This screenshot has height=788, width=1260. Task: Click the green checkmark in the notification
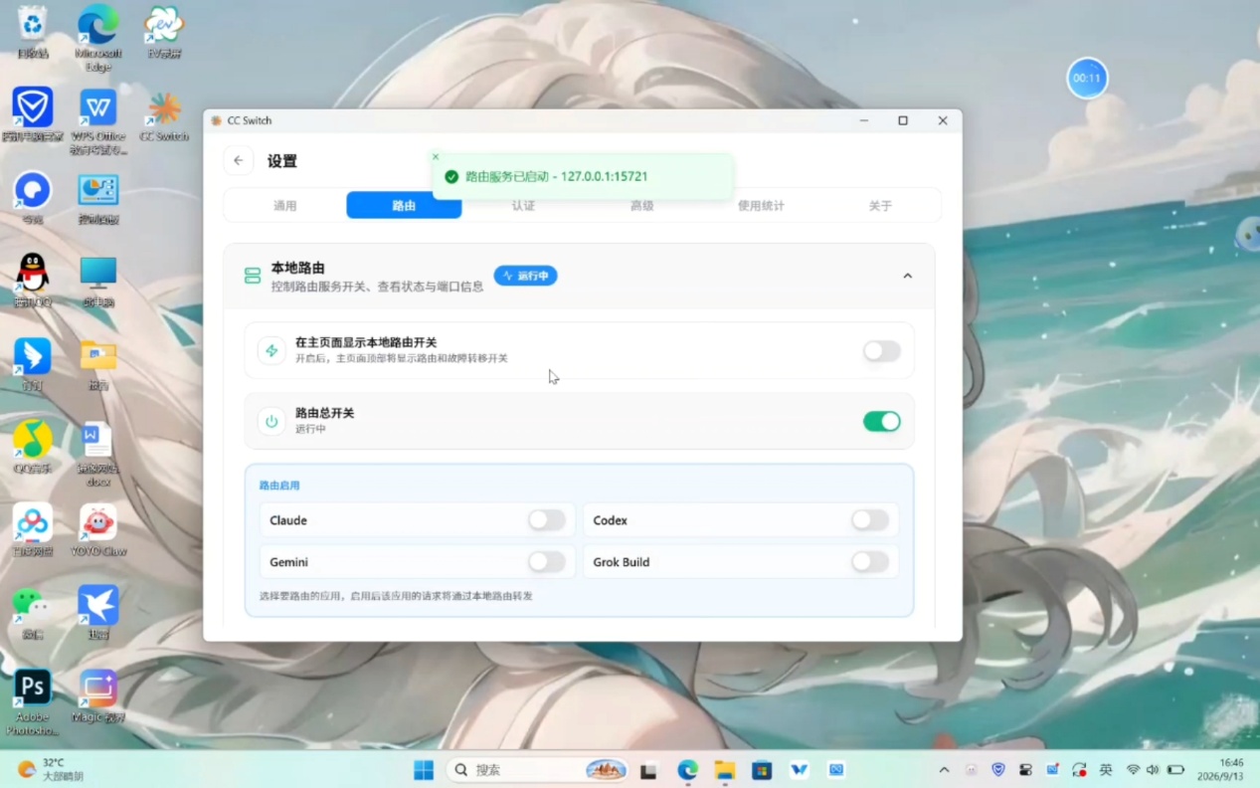451,176
